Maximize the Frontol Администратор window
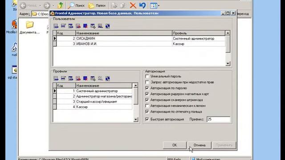Screen dimensions: 285x160 point(228,13)
